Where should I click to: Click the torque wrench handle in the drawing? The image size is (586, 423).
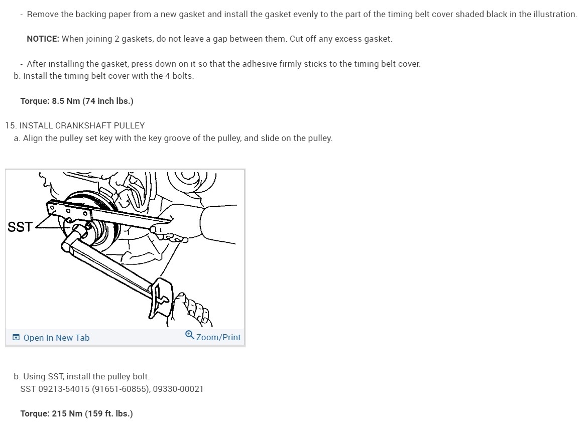click(162, 299)
